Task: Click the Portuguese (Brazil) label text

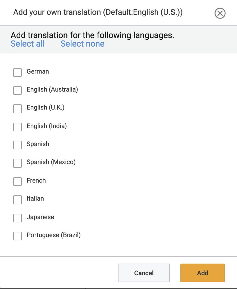Action: pos(53,235)
